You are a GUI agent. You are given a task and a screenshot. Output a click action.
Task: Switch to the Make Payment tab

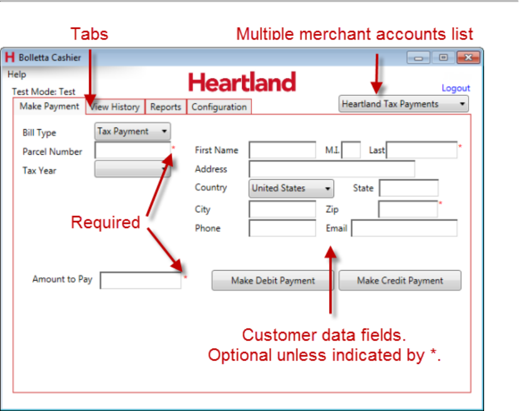pyautogui.click(x=49, y=106)
